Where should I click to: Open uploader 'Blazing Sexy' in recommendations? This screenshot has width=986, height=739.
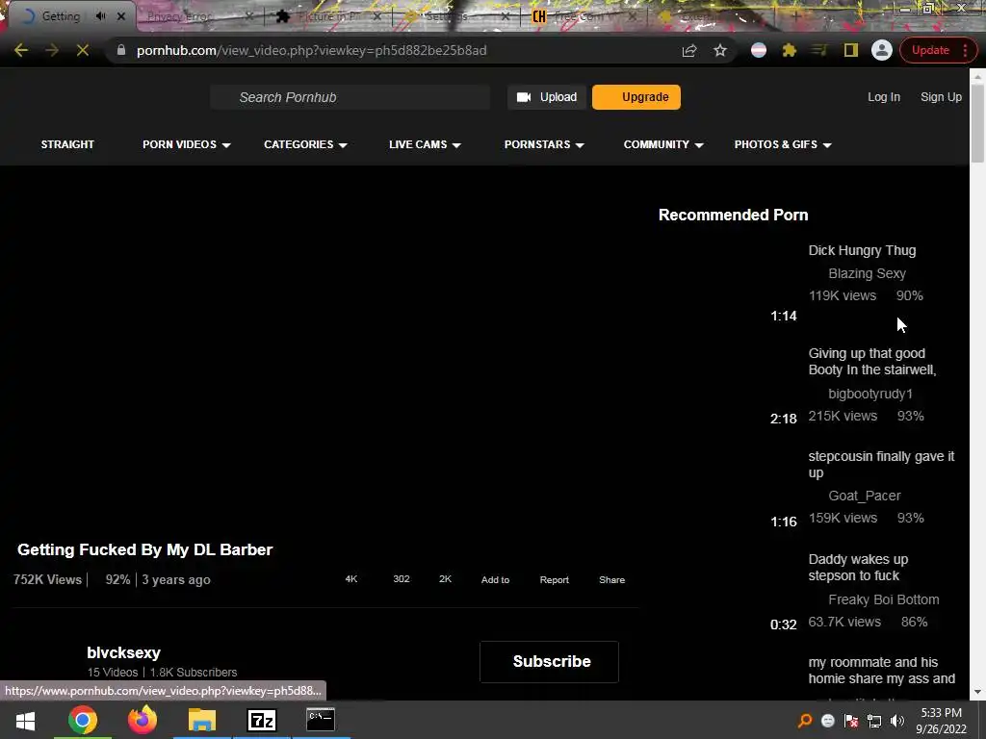click(868, 273)
